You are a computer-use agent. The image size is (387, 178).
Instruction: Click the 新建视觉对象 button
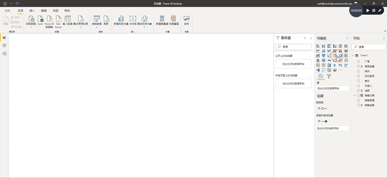pyautogui.click(x=121, y=20)
